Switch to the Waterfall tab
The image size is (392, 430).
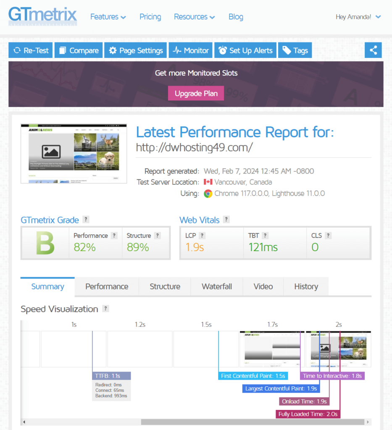point(217,286)
